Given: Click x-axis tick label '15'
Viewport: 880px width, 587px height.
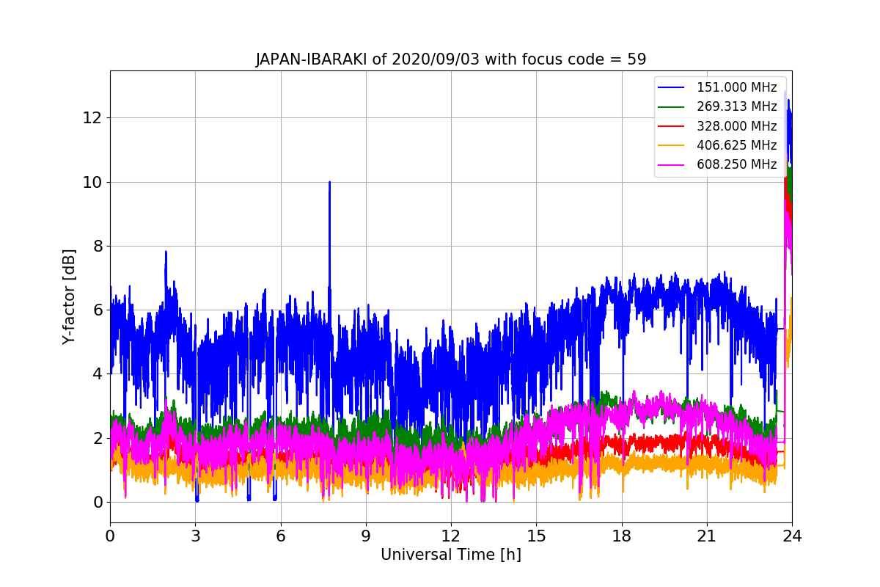Looking at the screenshot, I should (x=536, y=536).
